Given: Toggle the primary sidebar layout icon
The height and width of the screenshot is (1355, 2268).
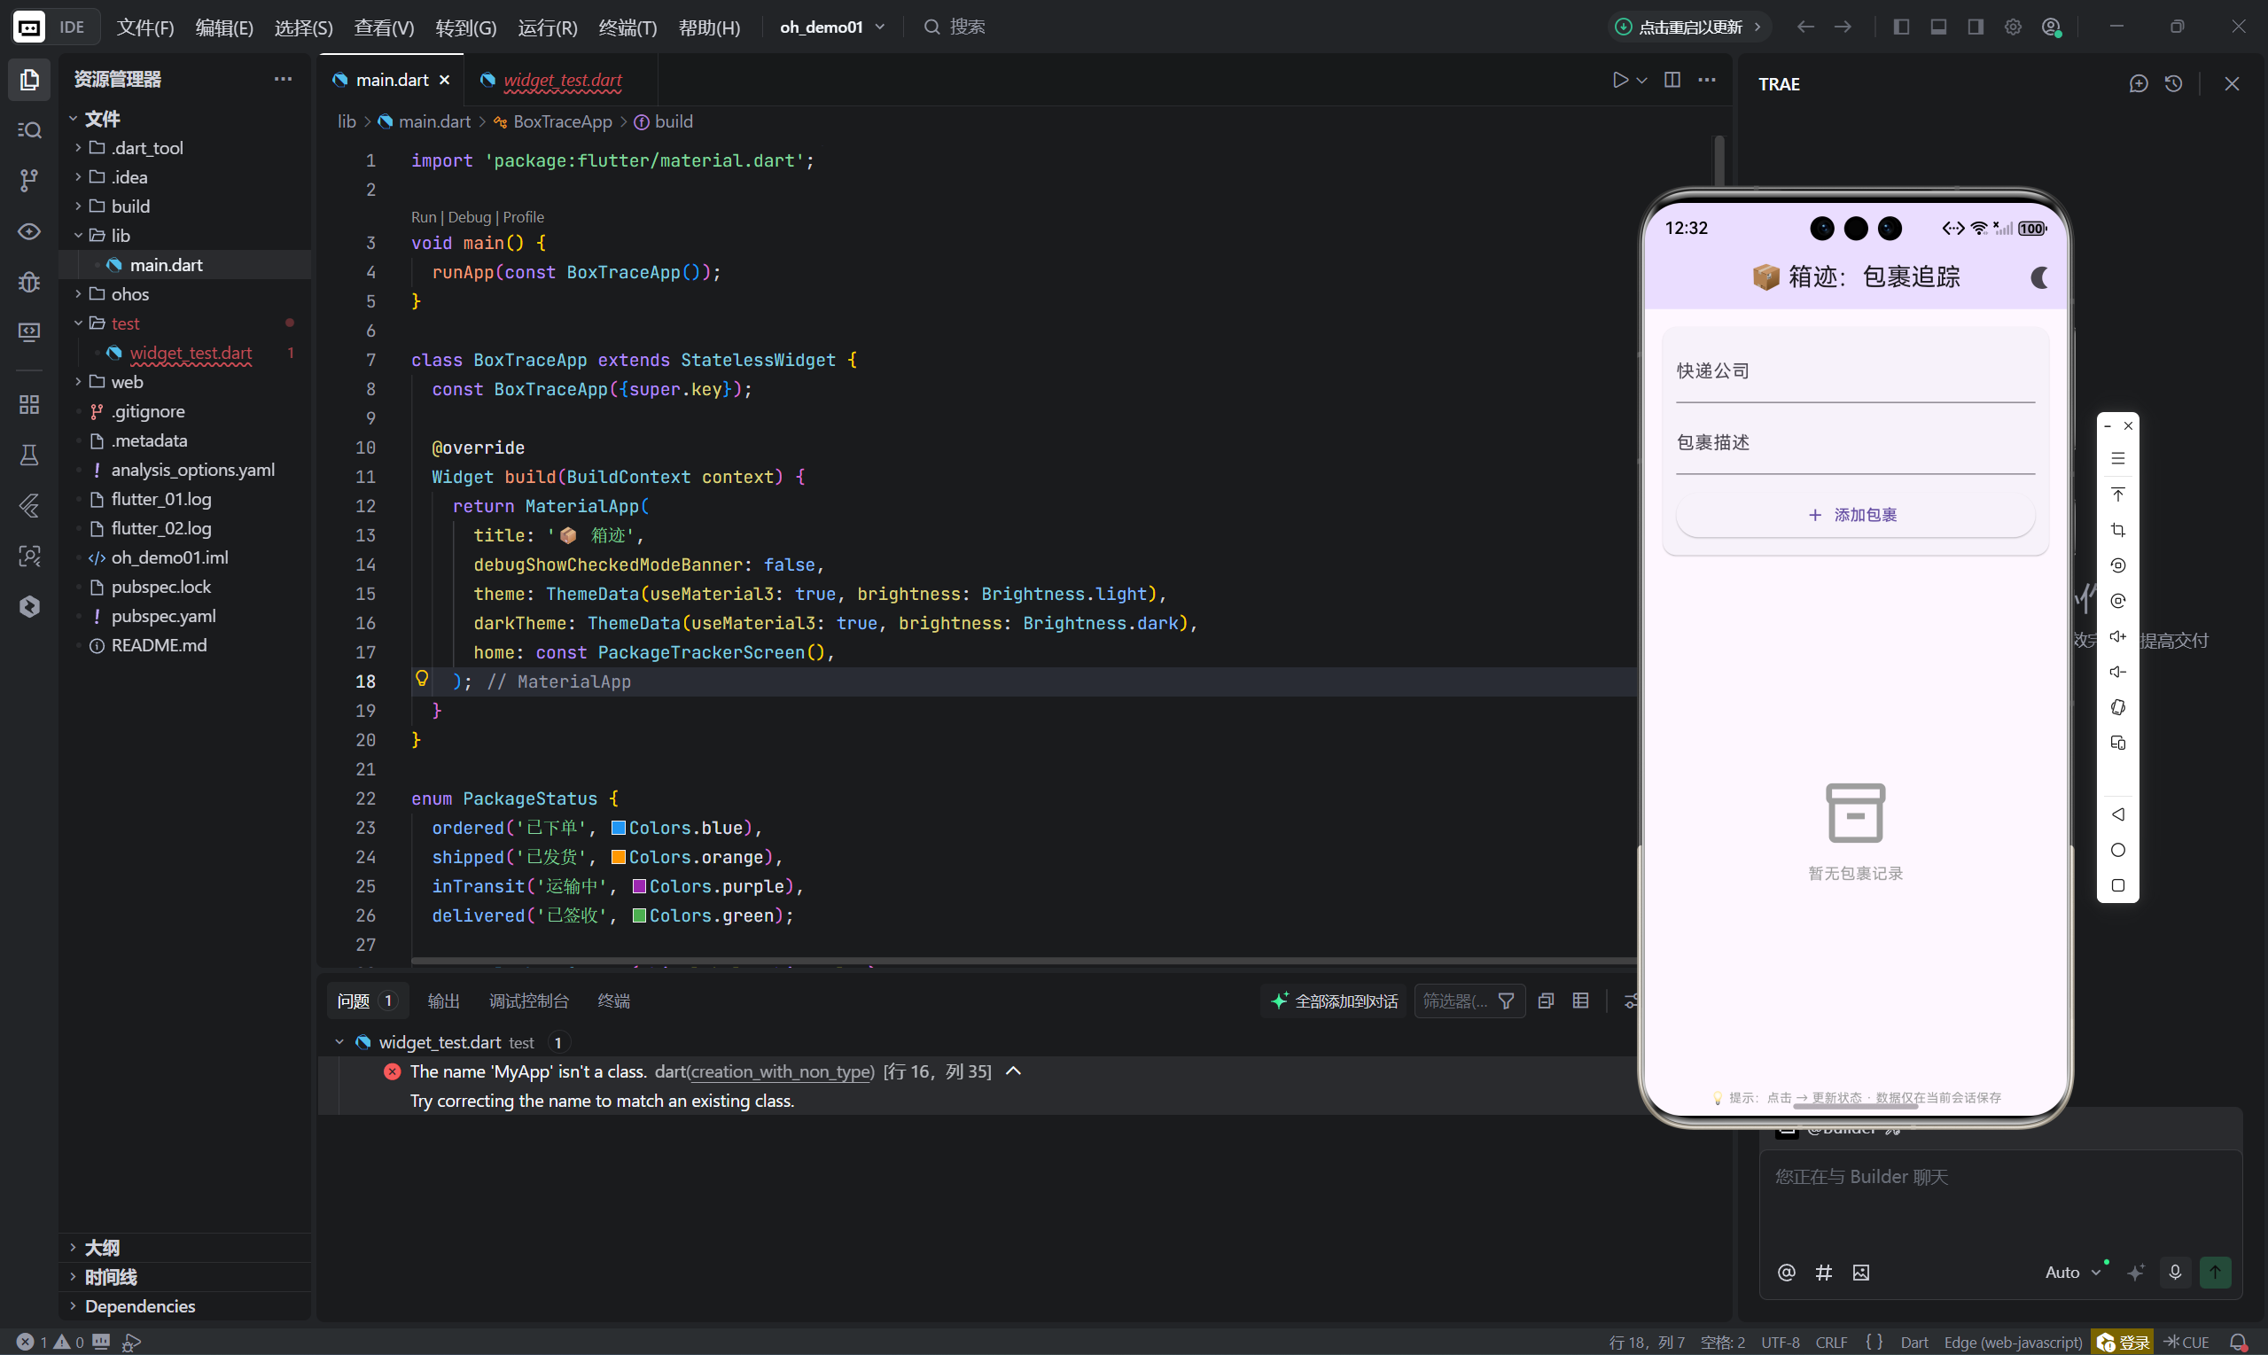Looking at the screenshot, I should (1901, 27).
